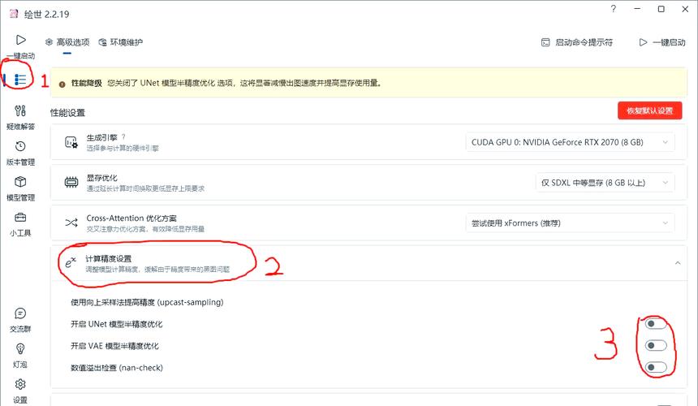Open the 交流群 chat group page
This screenshot has height=406, width=698.
(20, 320)
